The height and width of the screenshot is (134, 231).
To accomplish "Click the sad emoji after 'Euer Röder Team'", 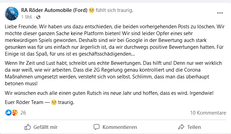I will [54, 102].
